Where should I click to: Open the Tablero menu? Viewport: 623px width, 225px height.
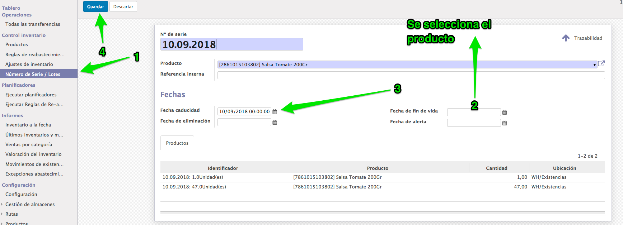(11, 8)
